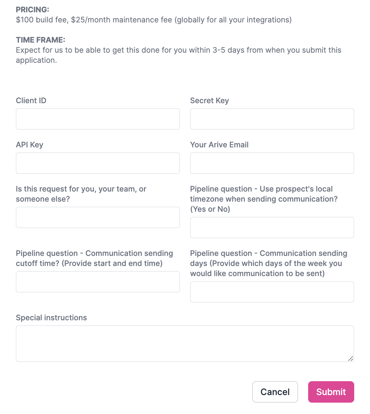370x414 pixels.
Task: Click the 'Your Arive Email' label
Action: 219,145
